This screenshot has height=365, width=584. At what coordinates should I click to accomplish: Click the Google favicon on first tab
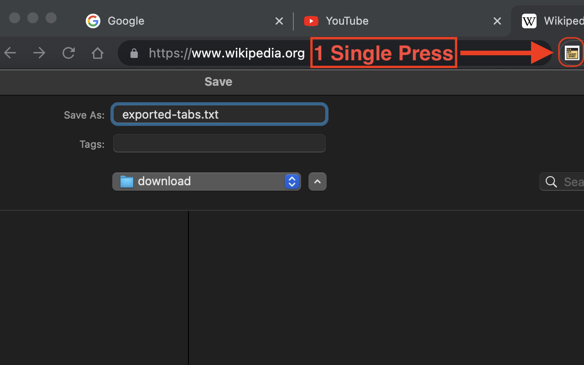coord(93,21)
